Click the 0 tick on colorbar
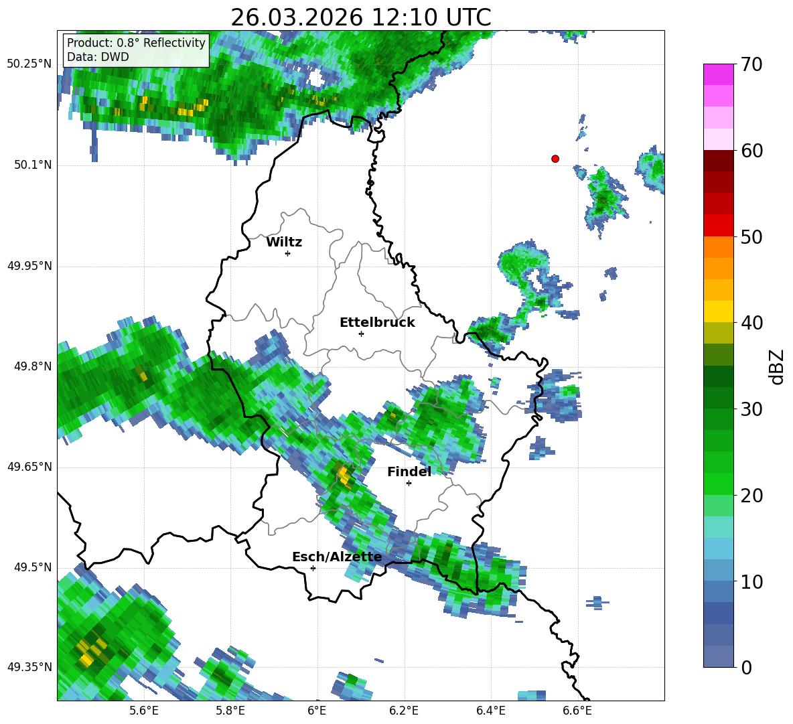 tap(746, 667)
